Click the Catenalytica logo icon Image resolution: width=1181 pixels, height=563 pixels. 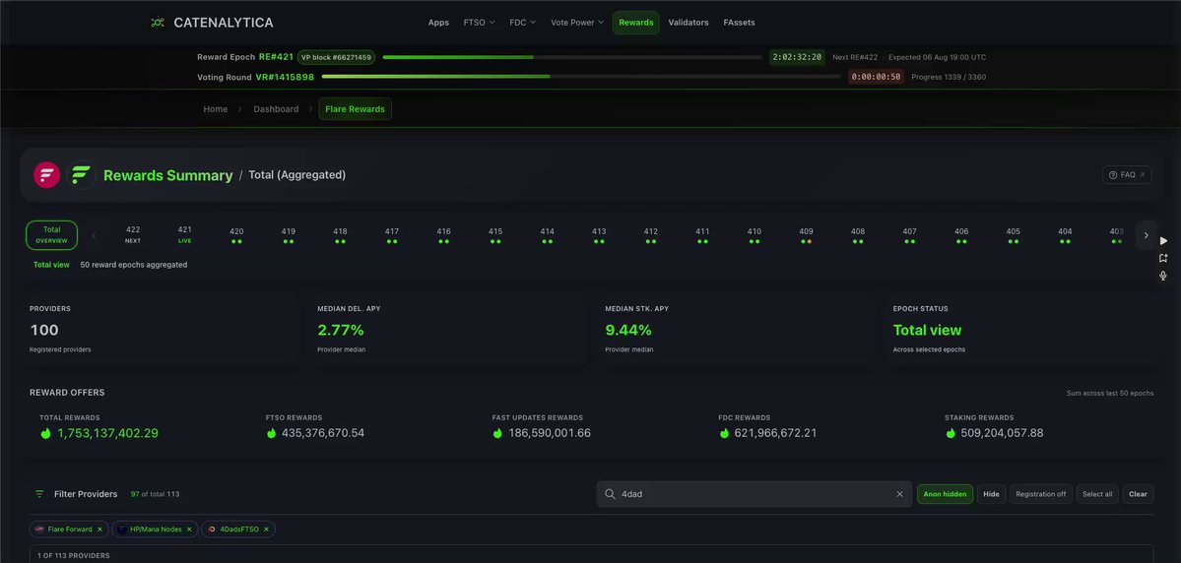[158, 23]
